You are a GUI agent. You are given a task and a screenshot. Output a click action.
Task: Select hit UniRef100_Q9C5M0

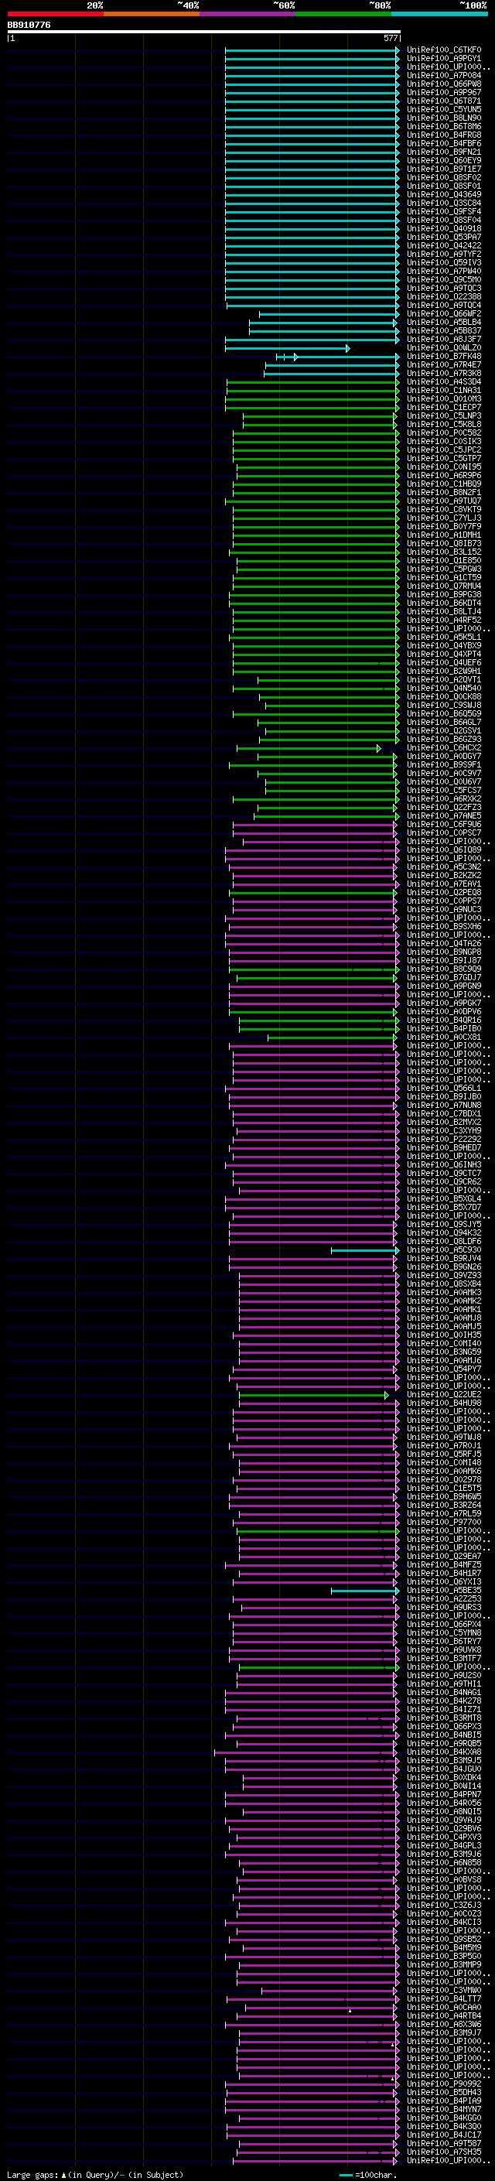tap(443, 279)
